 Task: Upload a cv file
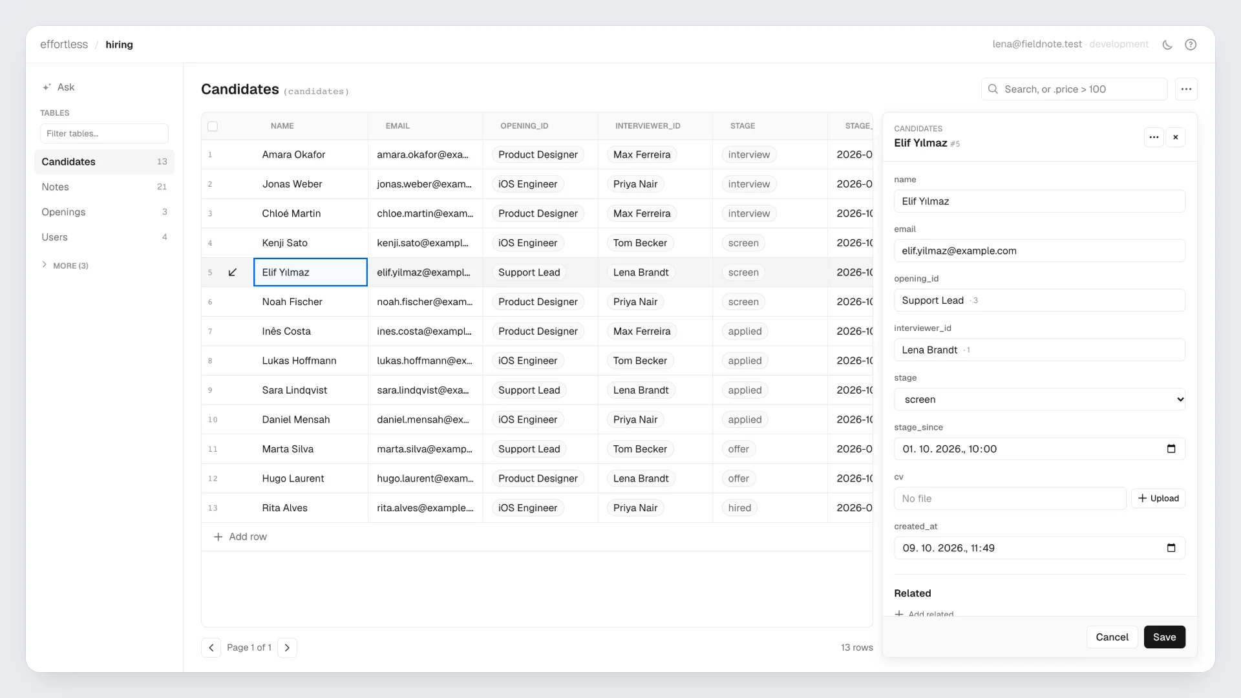(x=1158, y=498)
